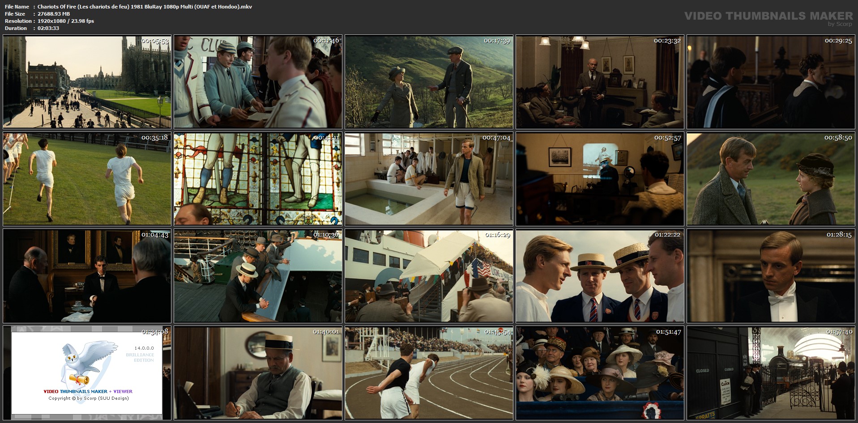Select the man writing frame at 01:40:01
858x423 pixels.
(x=258, y=373)
